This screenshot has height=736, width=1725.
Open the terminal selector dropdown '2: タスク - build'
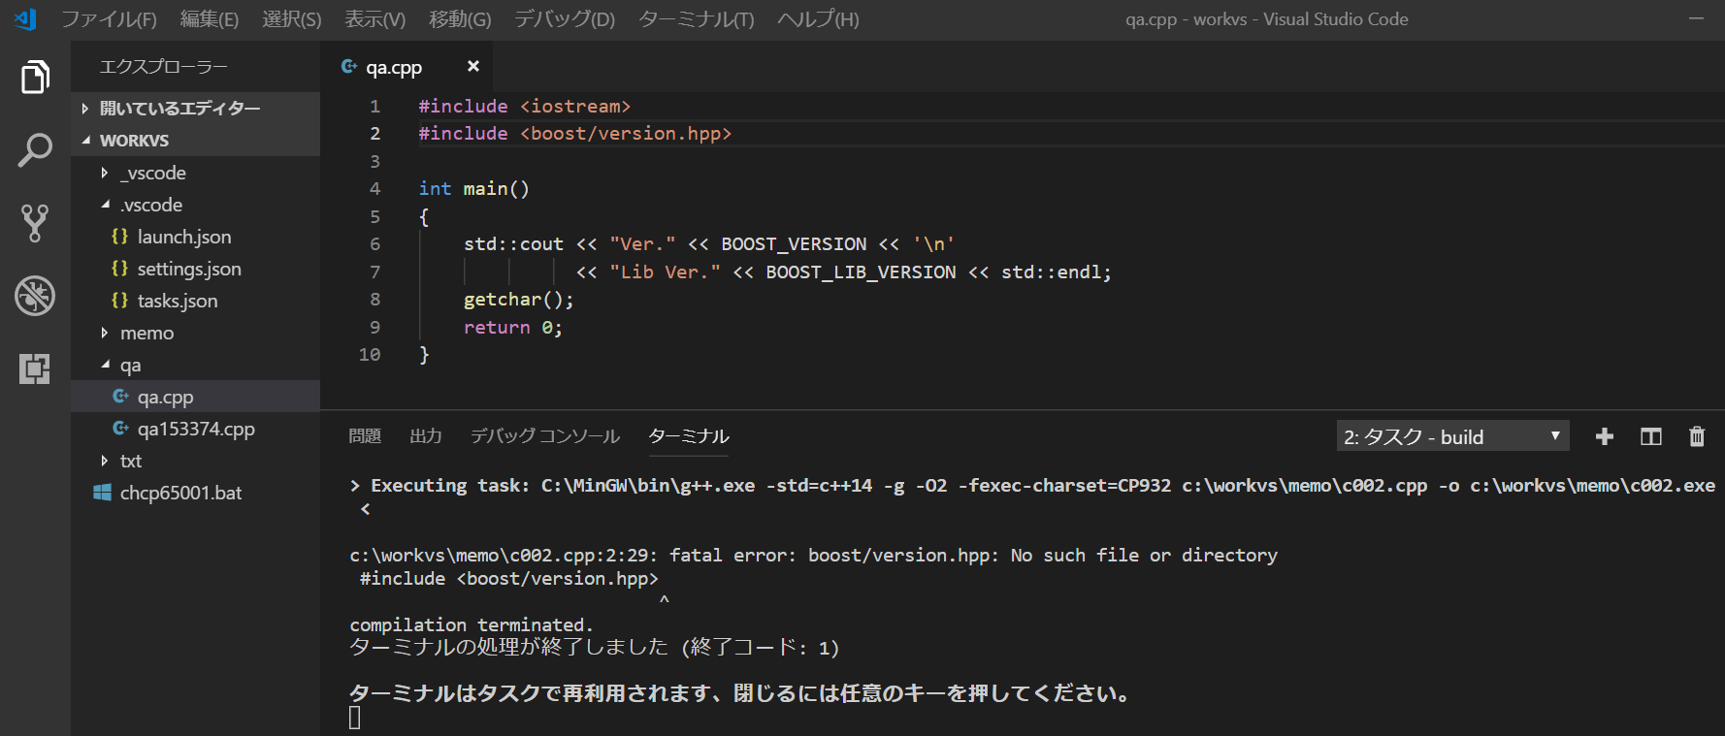[1452, 436]
